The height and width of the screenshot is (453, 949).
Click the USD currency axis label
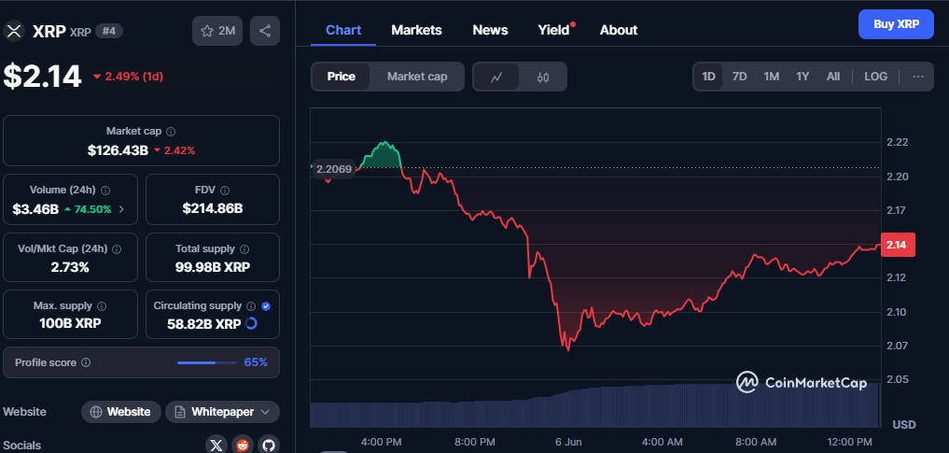[904, 424]
